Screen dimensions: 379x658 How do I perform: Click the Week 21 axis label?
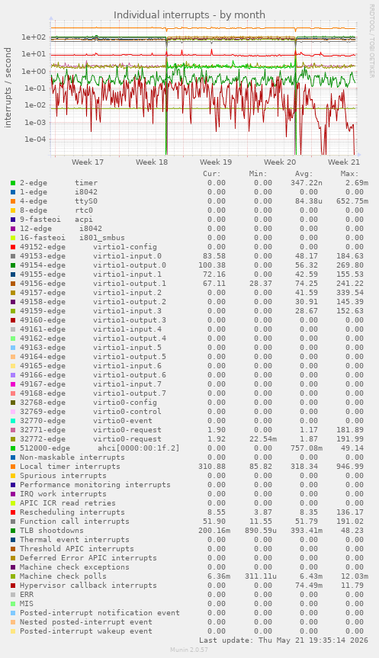344,162
